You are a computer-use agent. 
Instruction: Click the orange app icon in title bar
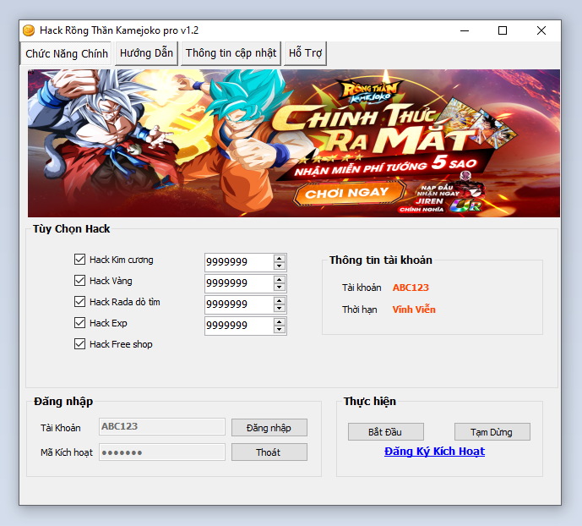tap(29, 30)
